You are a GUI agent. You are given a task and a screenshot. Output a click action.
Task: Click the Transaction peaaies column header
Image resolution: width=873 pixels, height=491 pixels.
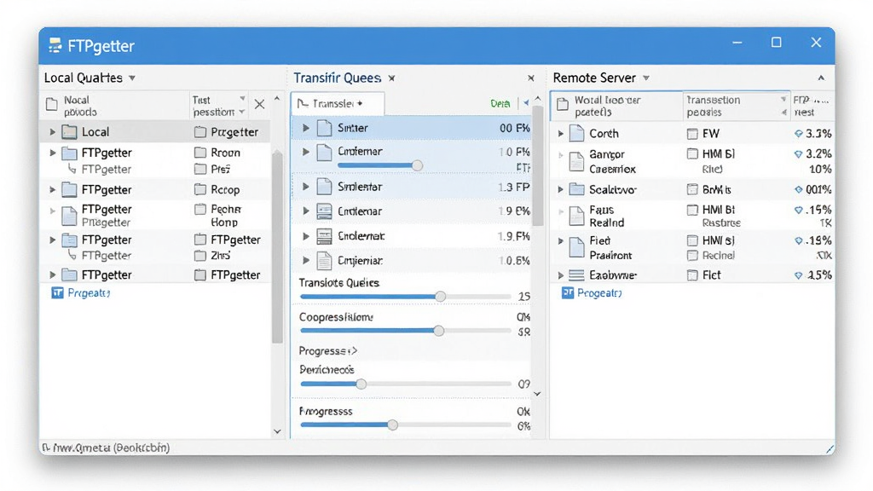tap(736, 106)
